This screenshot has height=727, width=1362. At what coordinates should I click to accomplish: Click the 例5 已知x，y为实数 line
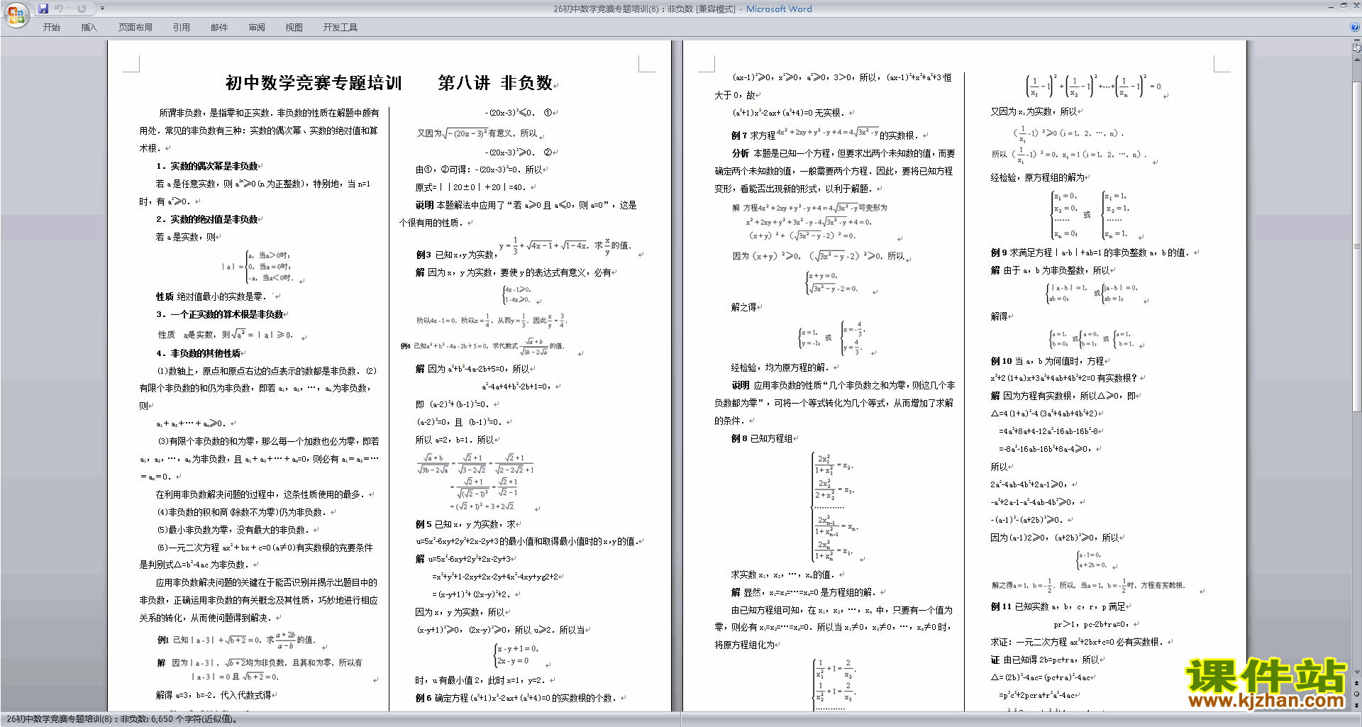[x=466, y=524]
